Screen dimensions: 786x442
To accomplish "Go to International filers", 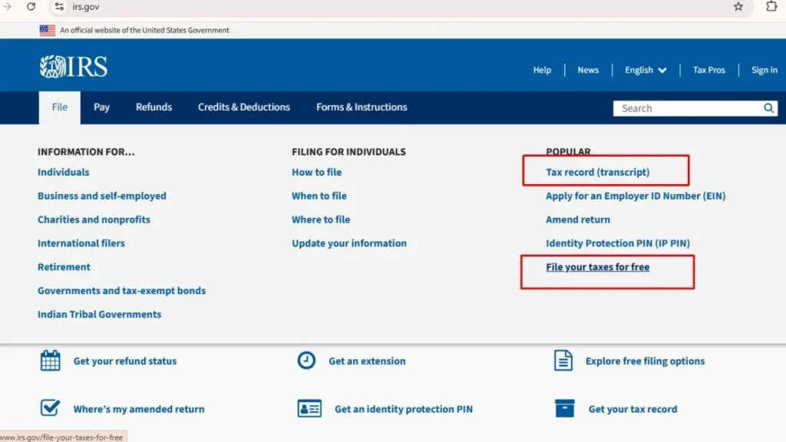I will (x=81, y=243).
